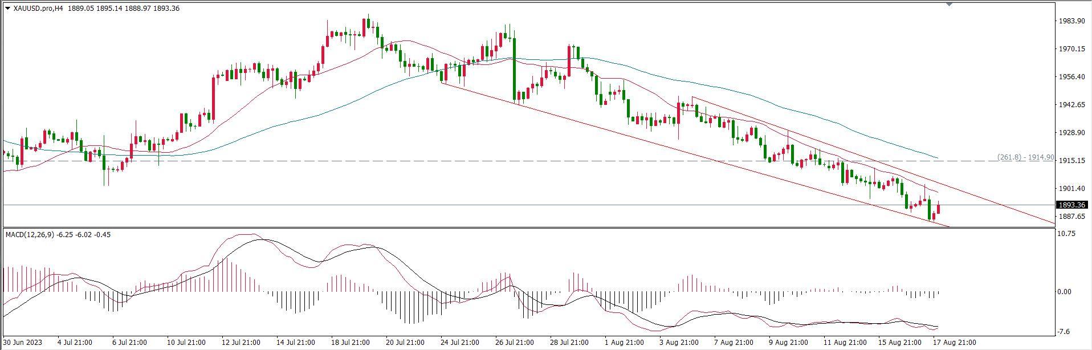Viewport: 1092px width, 350px height.
Task: Click the lower red descending channel trendline
Action: coord(684,153)
